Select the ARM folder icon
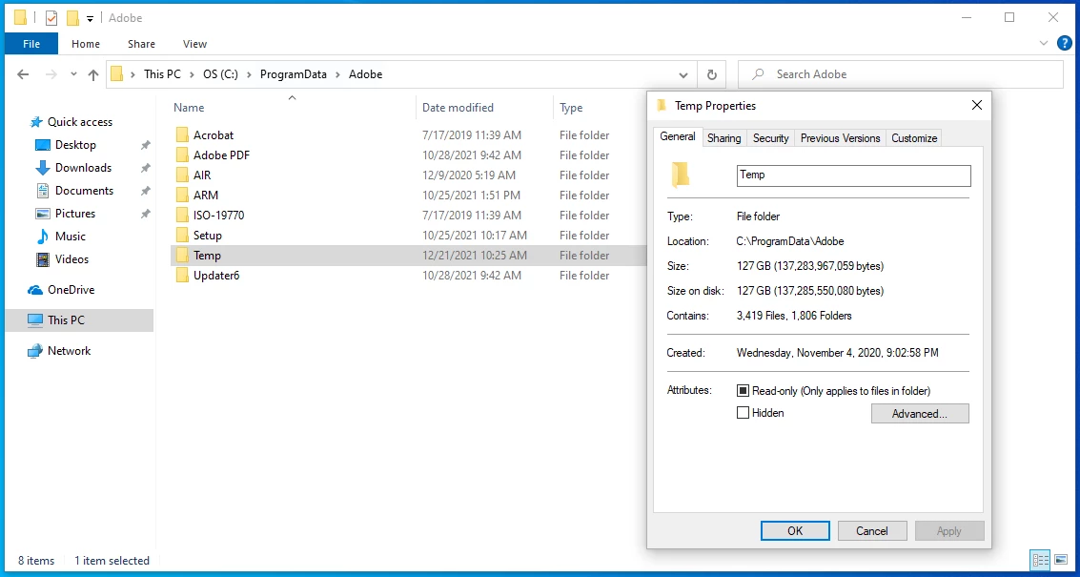Screen dimensions: 1080x577 [x=182, y=196]
